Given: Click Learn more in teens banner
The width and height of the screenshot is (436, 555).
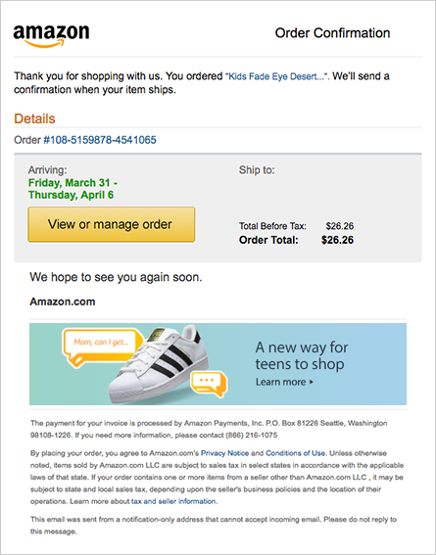Looking at the screenshot, I should [281, 382].
